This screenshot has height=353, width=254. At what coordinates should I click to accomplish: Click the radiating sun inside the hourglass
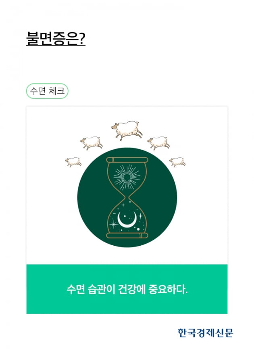[127, 178]
